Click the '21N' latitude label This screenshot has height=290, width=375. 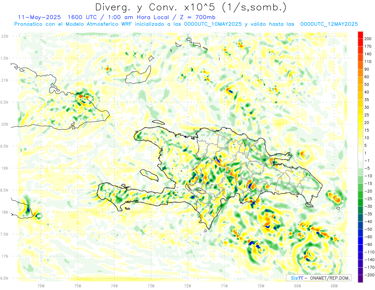click(x=5, y=80)
